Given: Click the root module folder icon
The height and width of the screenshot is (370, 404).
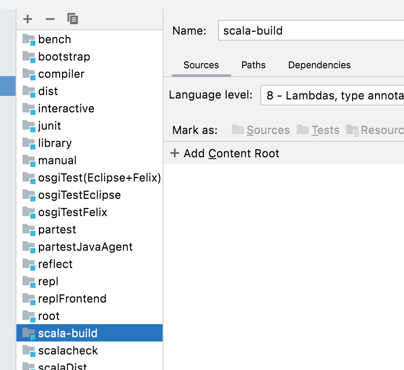Looking at the screenshot, I should tap(29, 316).
